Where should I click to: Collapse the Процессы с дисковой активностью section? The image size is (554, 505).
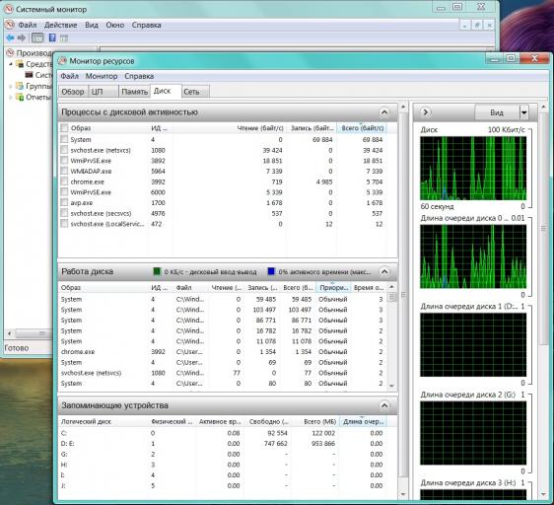[384, 112]
